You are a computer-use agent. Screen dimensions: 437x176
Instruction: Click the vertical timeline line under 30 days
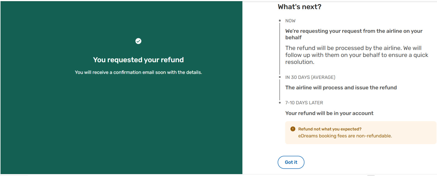tap(280, 90)
